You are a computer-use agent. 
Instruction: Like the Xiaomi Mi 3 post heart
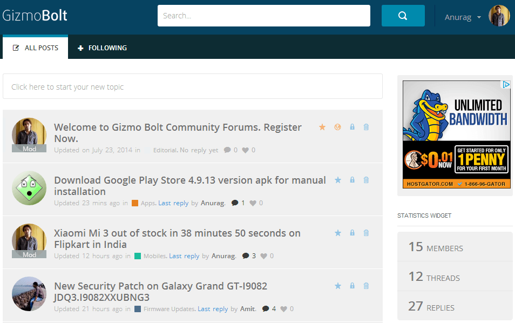click(264, 256)
